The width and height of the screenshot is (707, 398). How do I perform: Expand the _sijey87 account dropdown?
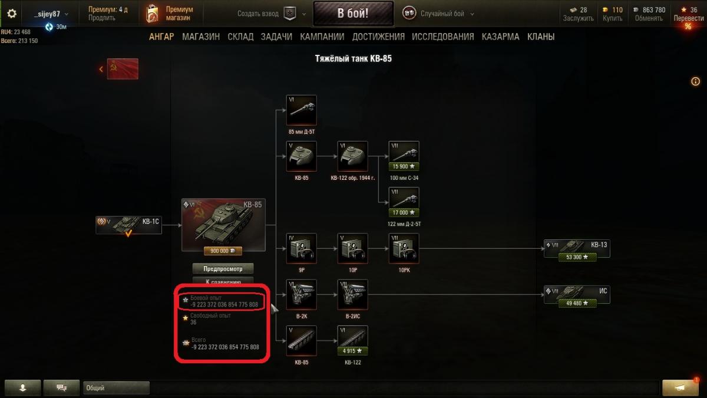point(52,14)
